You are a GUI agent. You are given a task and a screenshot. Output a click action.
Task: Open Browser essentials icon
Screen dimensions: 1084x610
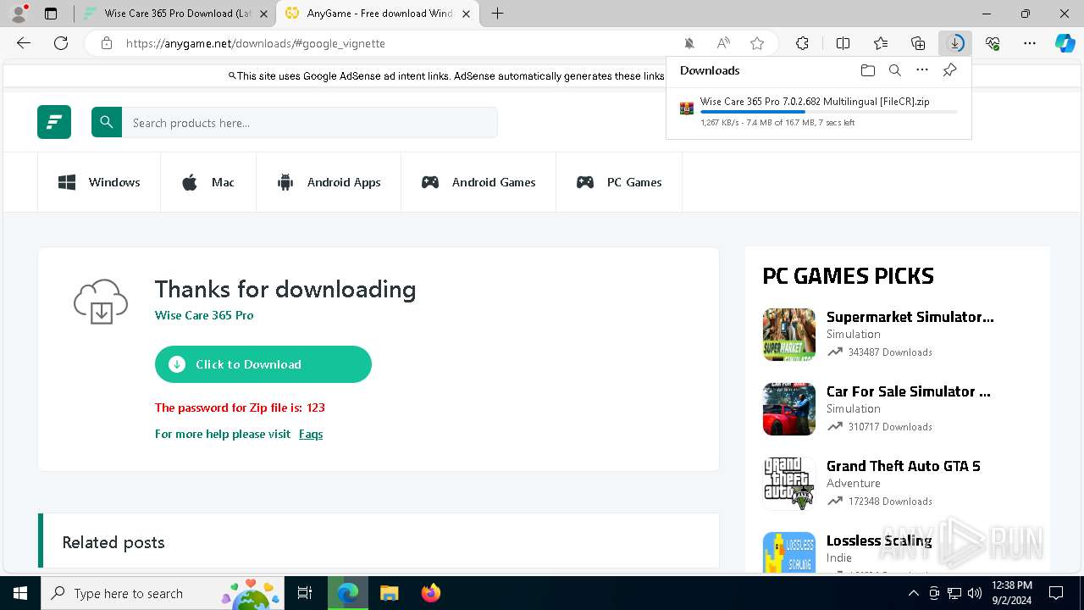[x=993, y=43]
